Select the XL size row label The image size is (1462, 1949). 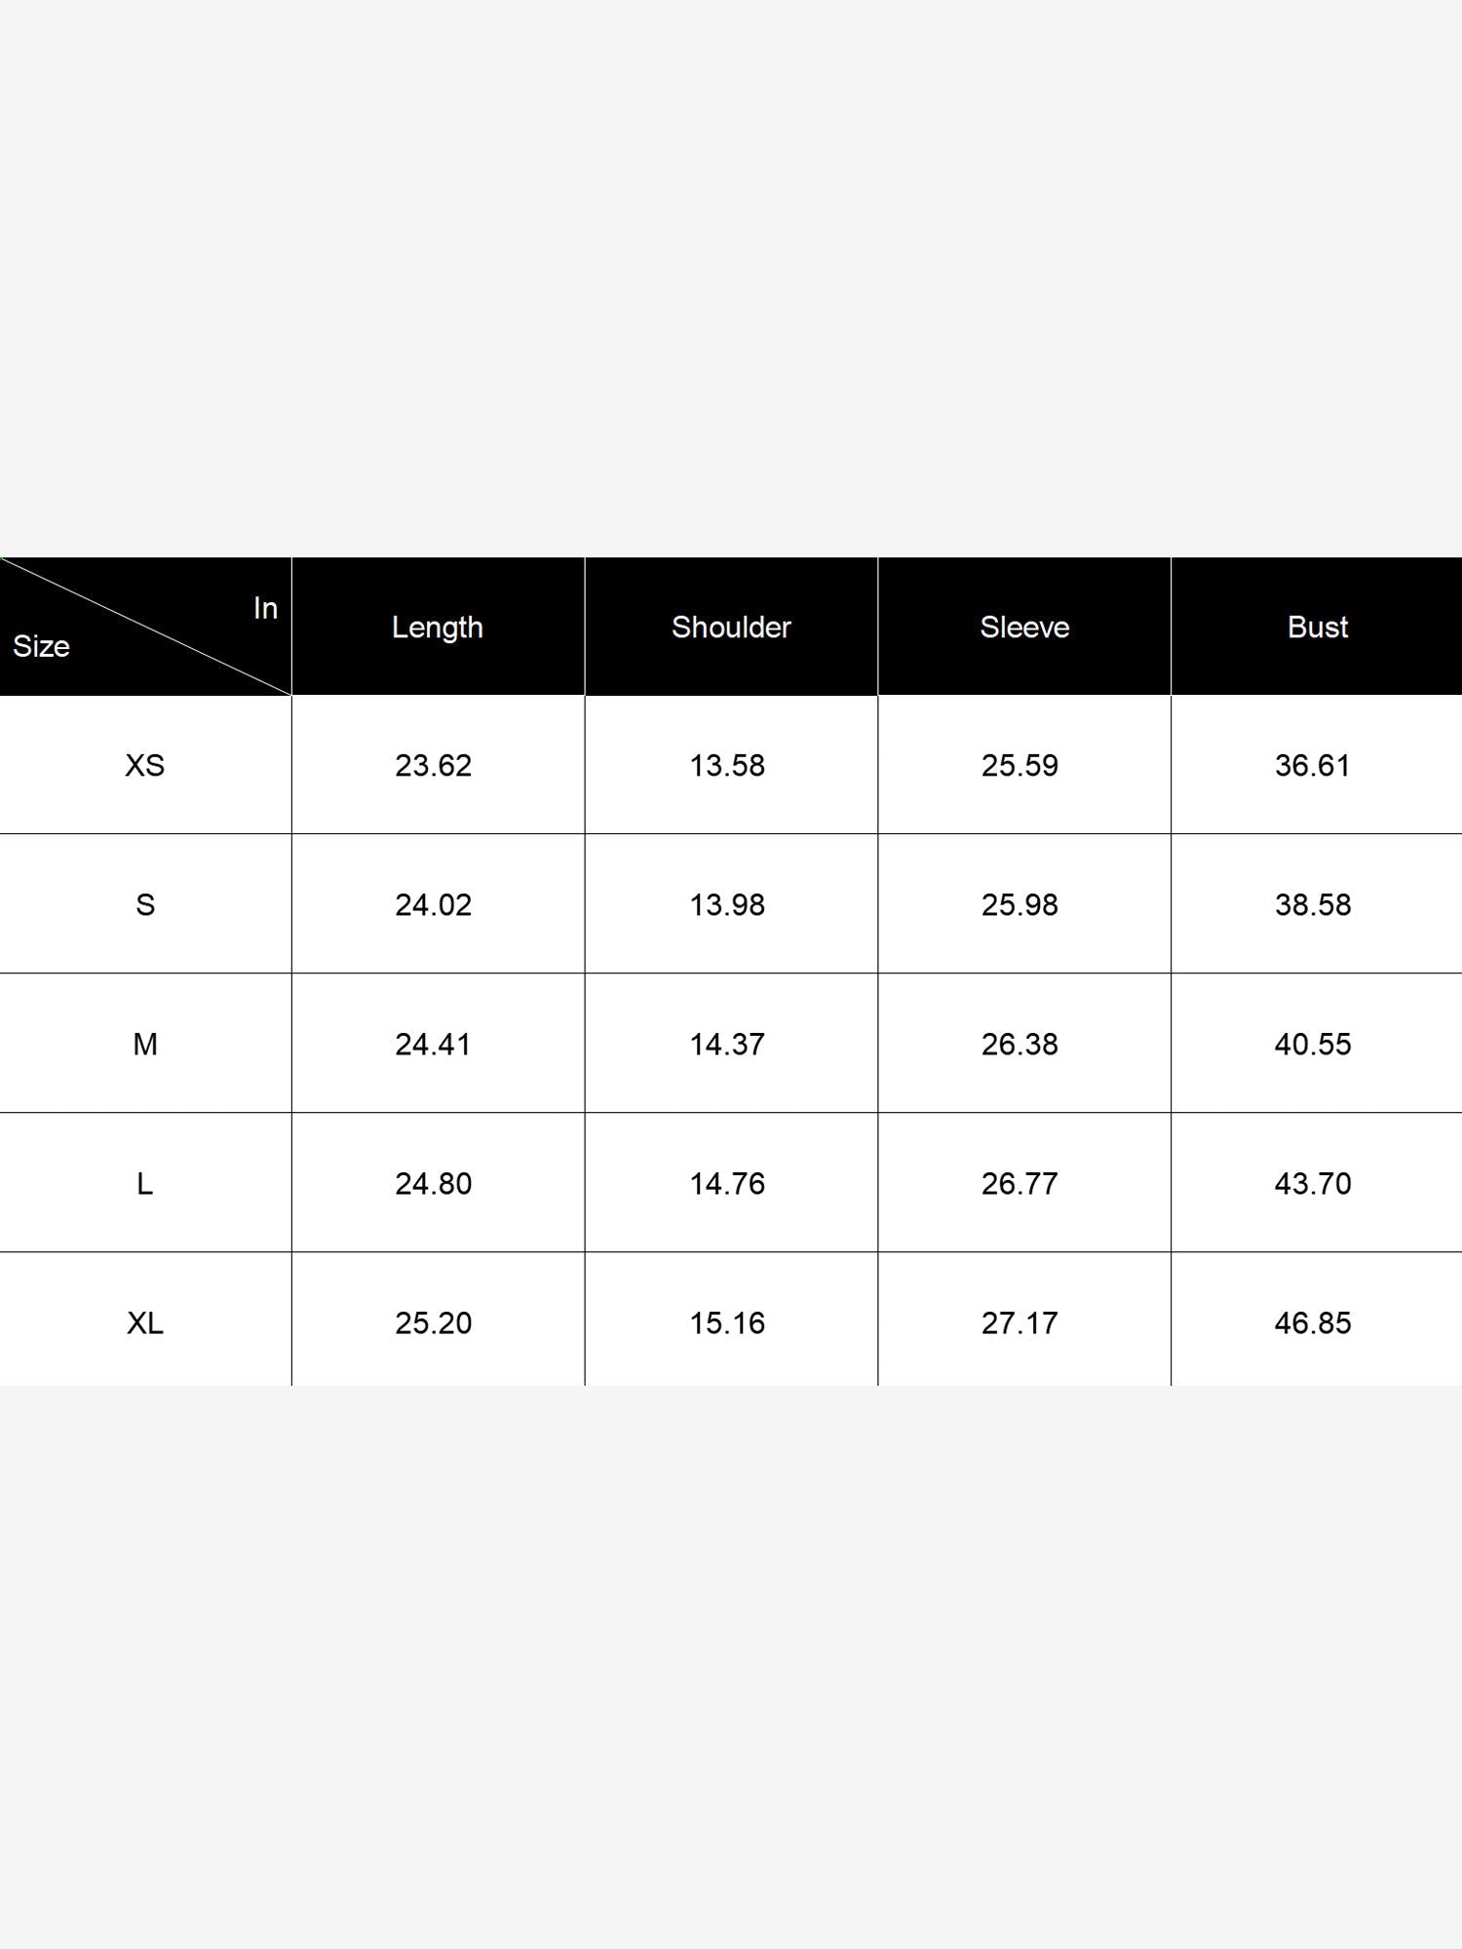(x=145, y=1323)
